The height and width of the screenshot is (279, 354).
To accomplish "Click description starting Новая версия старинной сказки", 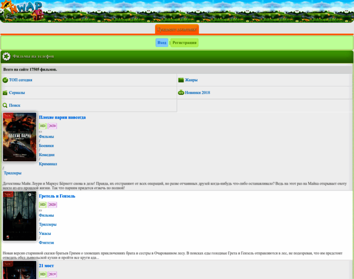I will [x=172, y=255].
